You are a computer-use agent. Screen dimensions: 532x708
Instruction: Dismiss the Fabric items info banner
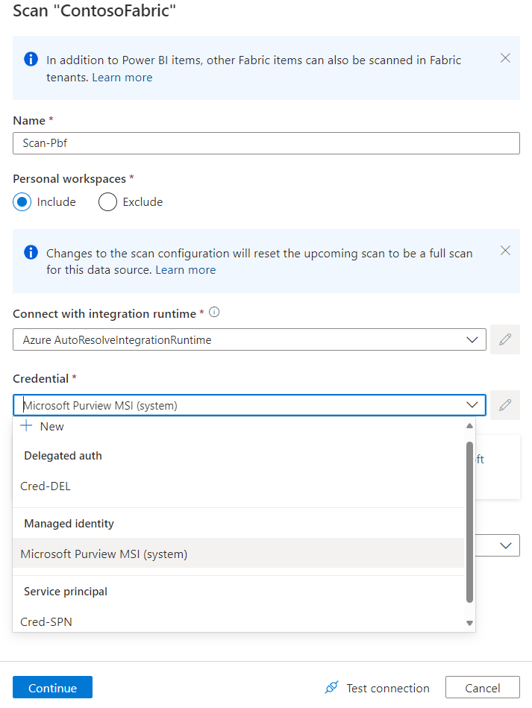click(505, 58)
